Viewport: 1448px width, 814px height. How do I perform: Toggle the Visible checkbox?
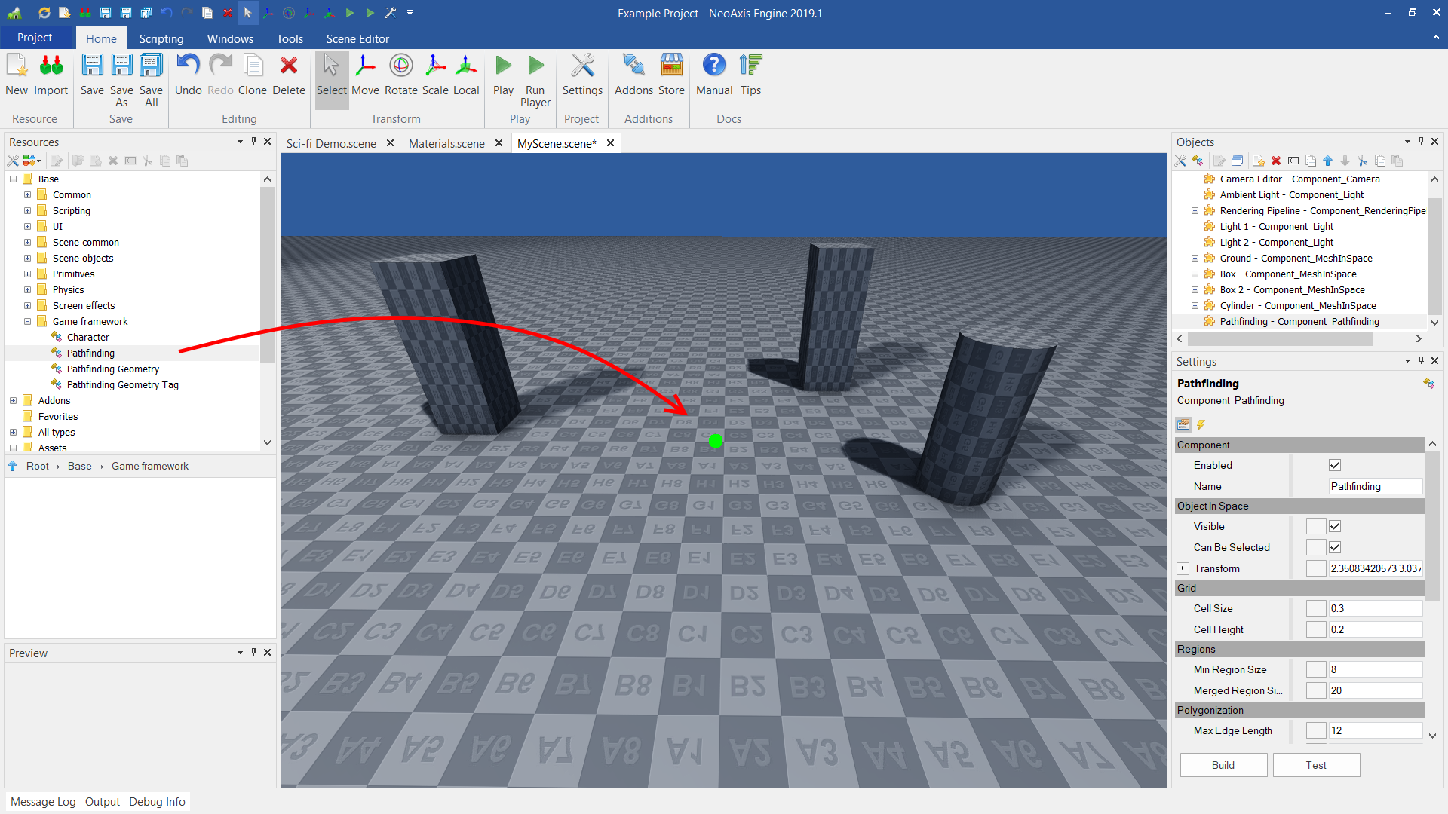tap(1335, 527)
